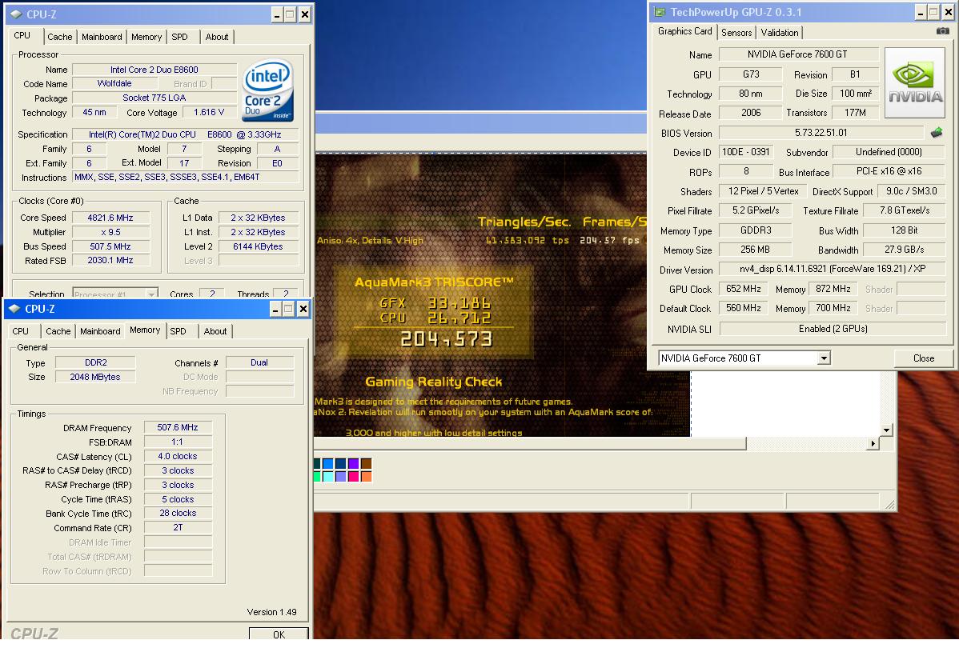Pick the bright blue color swatch

click(328, 463)
